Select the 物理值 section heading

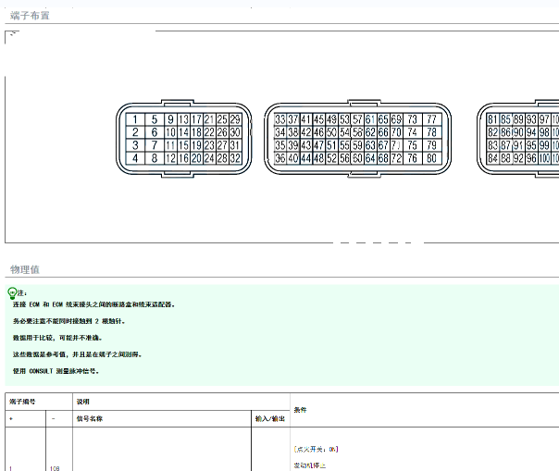pyautogui.click(x=25, y=269)
